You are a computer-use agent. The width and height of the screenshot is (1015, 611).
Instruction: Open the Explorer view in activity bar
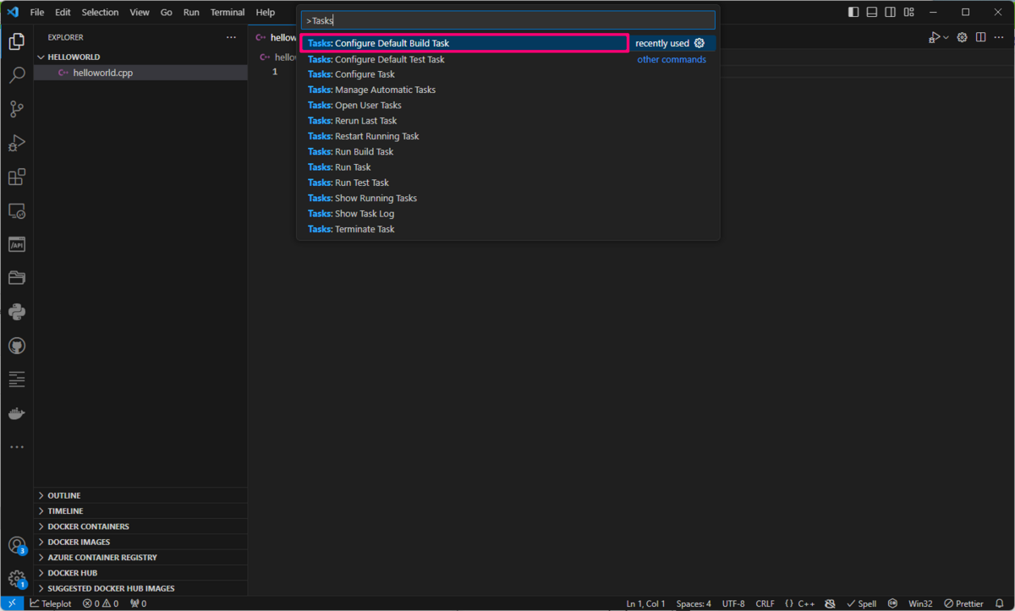[x=17, y=41]
